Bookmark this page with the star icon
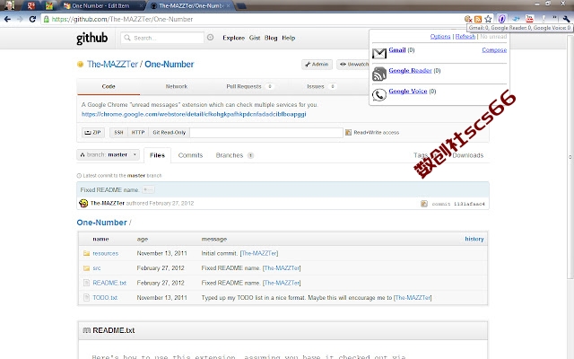The width and height of the screenshot is (574, 359). tap(488, 19)
